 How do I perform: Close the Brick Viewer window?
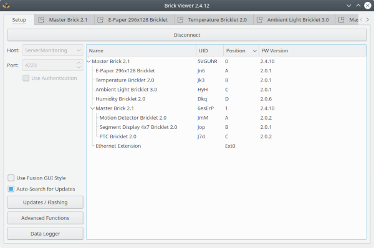click(368, 6)
